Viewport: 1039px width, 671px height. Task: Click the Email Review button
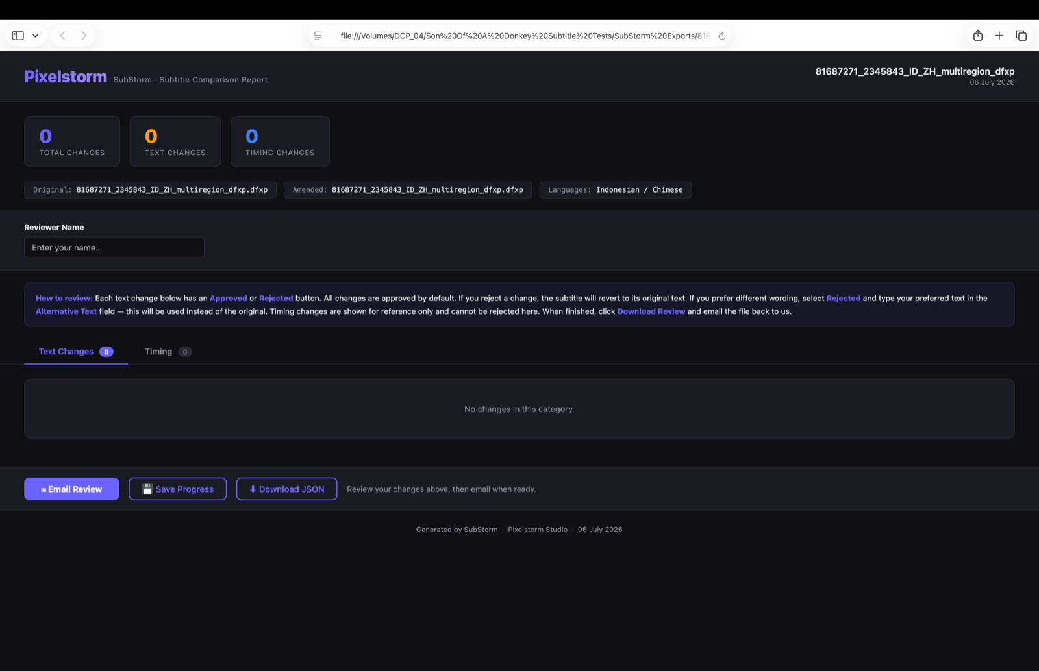[x=71, y=489]
